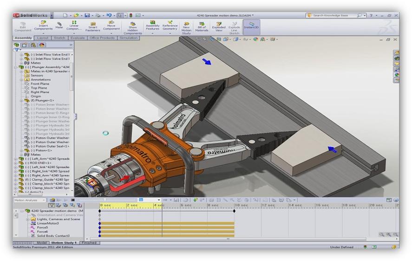Click the Print icon
Screen dimensions: 412x261
point(98,15)
